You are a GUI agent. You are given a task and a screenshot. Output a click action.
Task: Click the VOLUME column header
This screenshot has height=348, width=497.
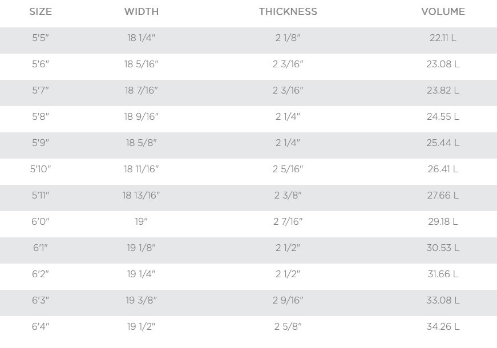443,12
